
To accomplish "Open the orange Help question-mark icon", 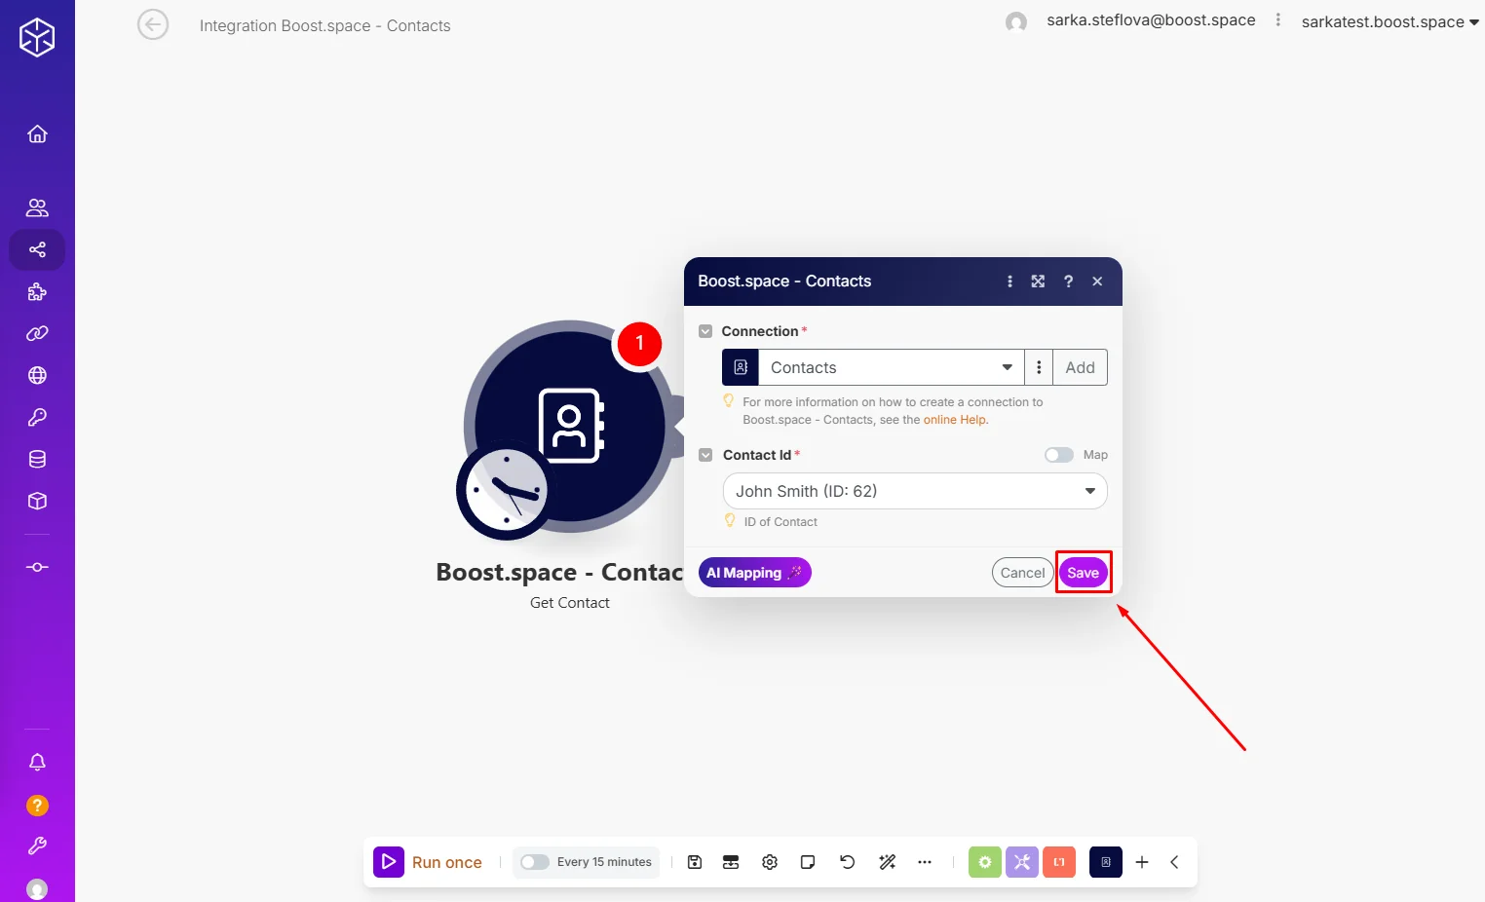I will coord(37,806).
